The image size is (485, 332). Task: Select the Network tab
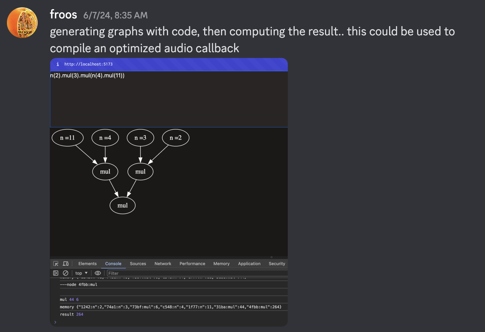[x=163, y=264]
